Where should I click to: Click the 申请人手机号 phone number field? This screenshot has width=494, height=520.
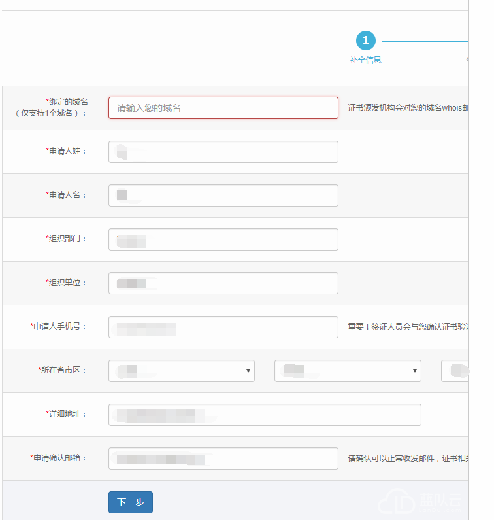pyautogui.click(x=223, y=327)
